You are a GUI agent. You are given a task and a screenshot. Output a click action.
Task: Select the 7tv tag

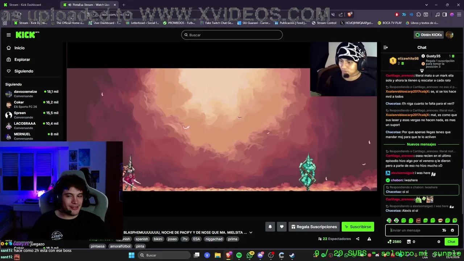coord(185,239)
